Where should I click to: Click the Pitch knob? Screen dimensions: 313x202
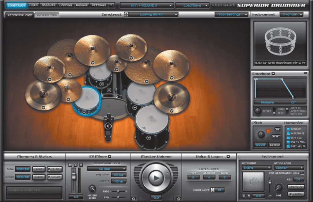coord(261,134)
